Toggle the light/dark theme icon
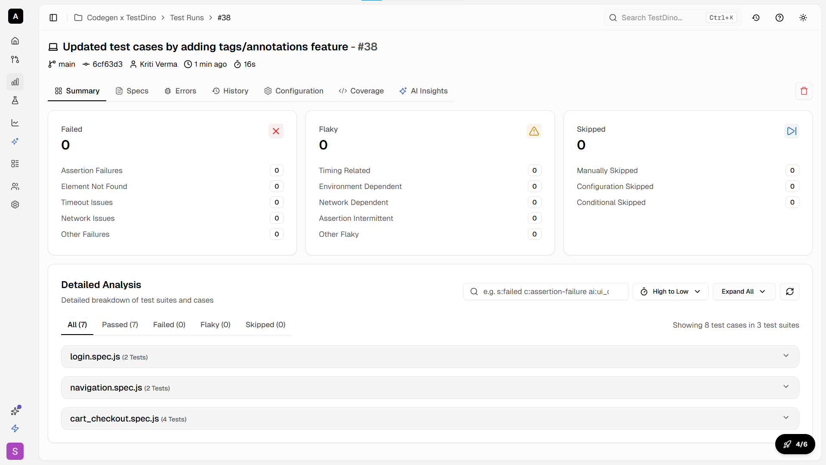 [x=803, y=18]
